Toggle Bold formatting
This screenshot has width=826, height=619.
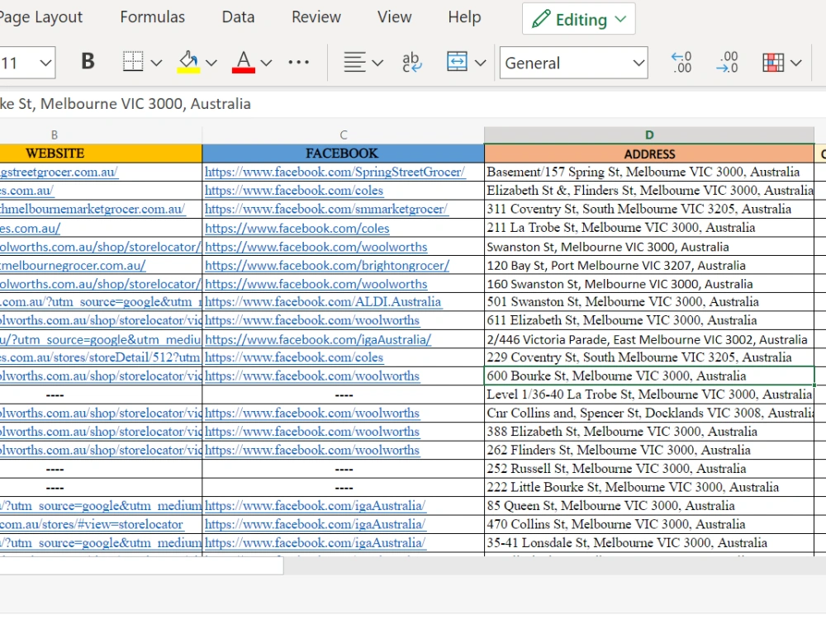[x=88, y=62]
